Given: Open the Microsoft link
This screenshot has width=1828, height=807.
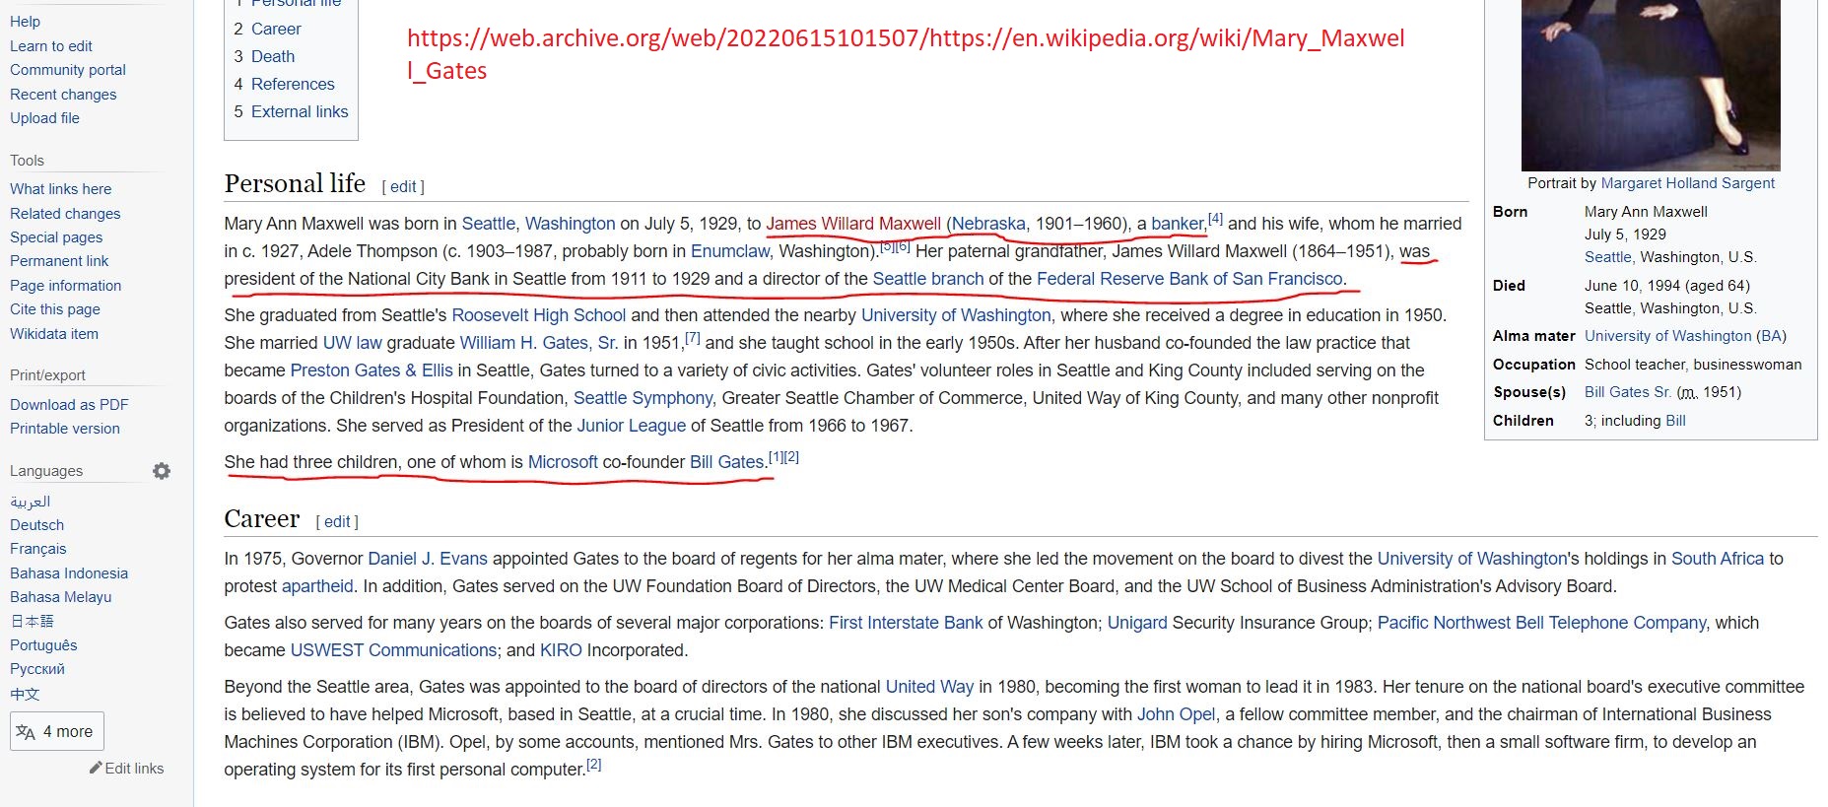Looking at the screenshot, I should pyautogui.click(x=563, y=462).
